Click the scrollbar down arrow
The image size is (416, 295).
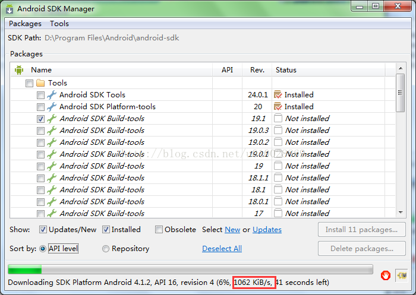pyautogui.click(x=401, y=212)
